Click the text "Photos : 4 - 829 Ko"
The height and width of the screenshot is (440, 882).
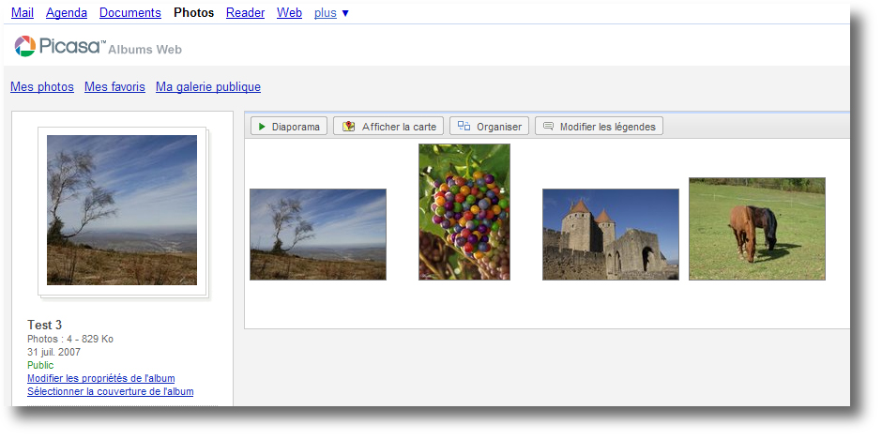point(70,340)
